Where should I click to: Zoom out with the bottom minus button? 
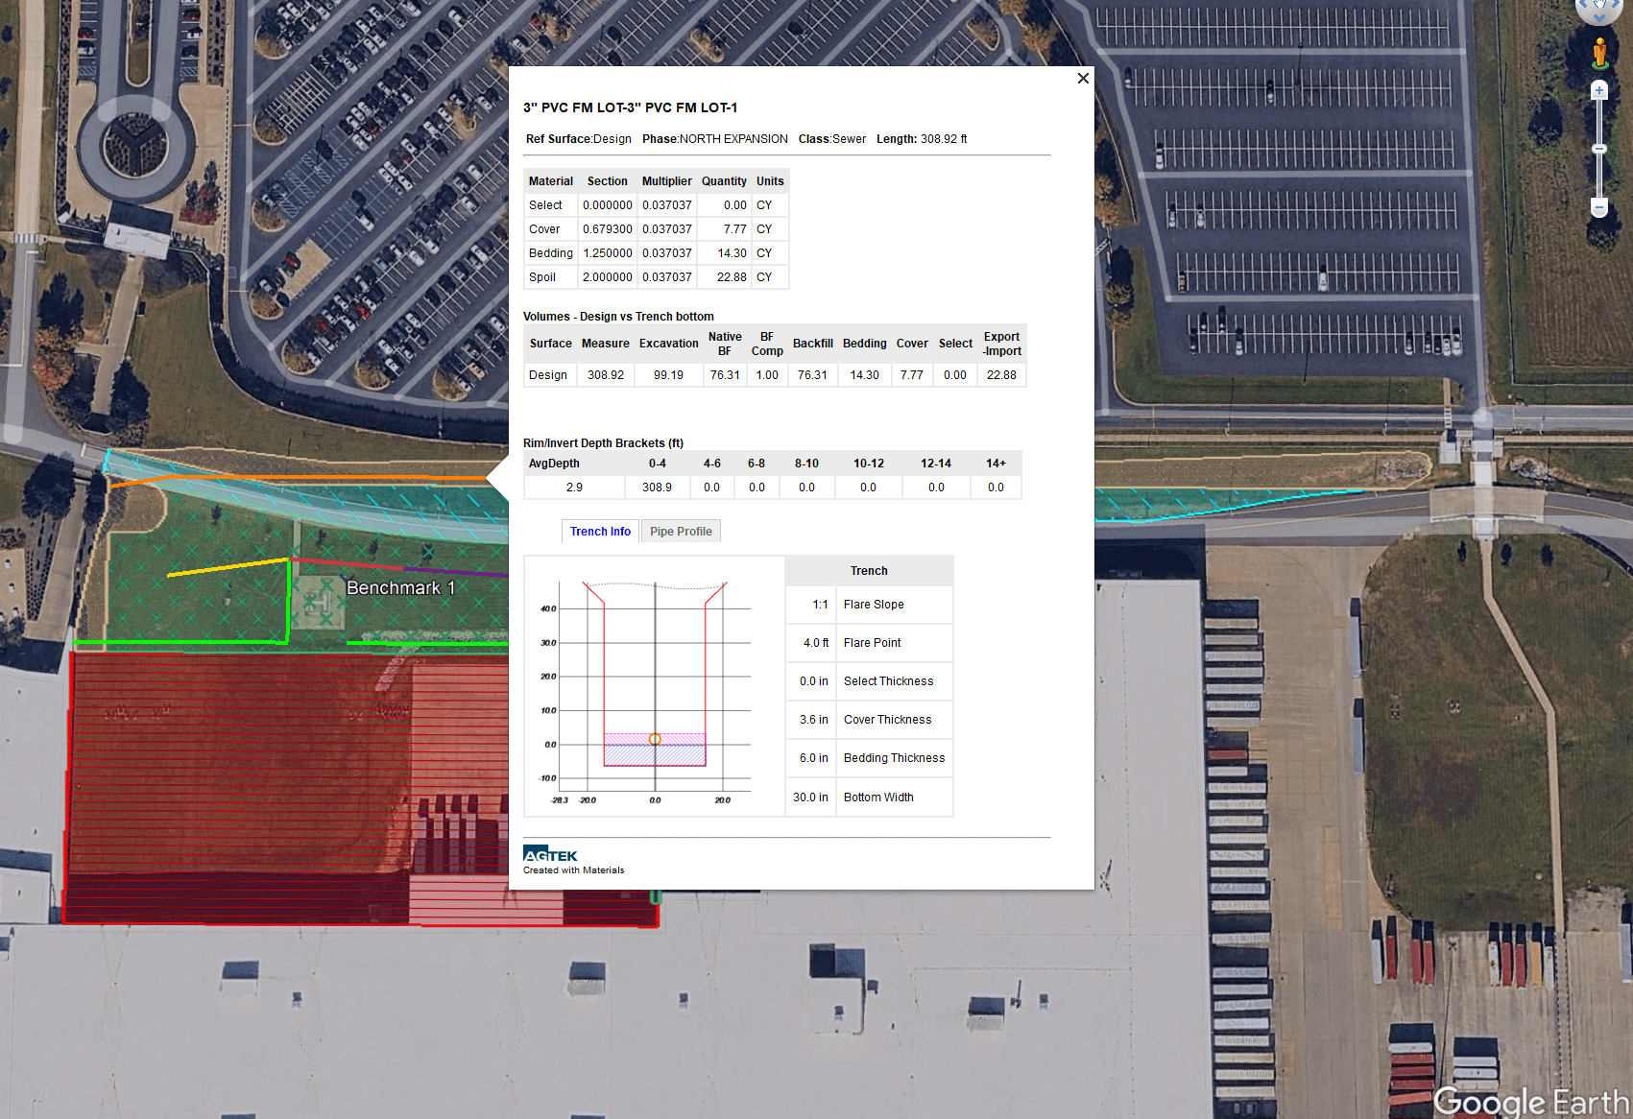click(1599, 207)
